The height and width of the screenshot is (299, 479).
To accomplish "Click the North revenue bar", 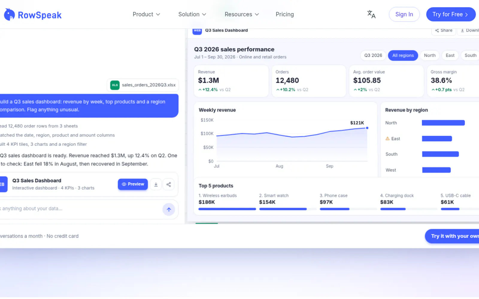I will [x=443, y=123].
